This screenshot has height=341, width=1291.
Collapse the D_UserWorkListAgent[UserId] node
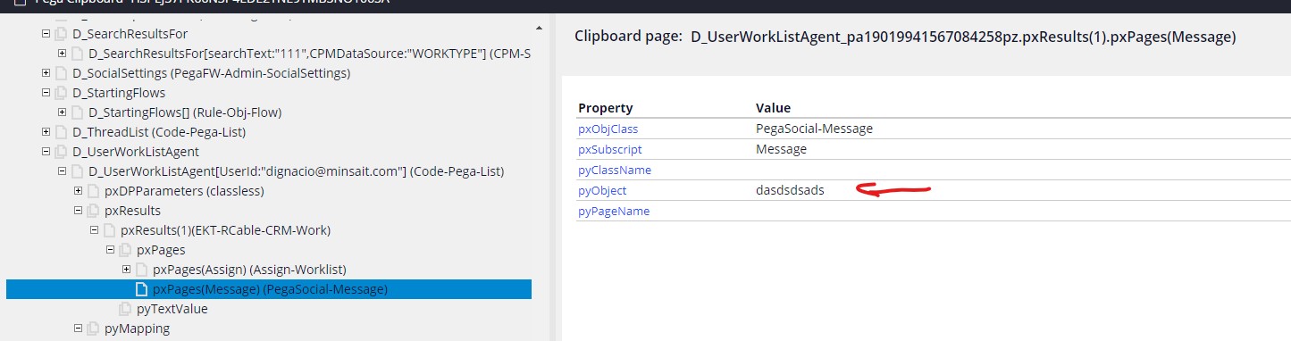click(63, 171)
